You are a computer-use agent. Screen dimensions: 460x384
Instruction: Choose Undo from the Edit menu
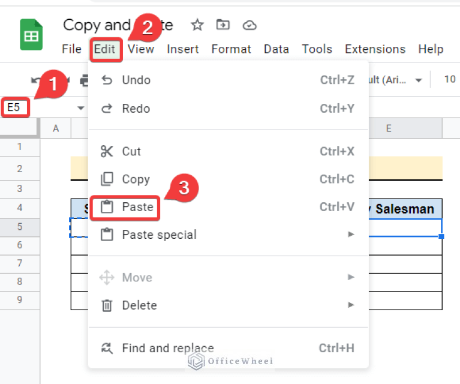pos(229,80)
